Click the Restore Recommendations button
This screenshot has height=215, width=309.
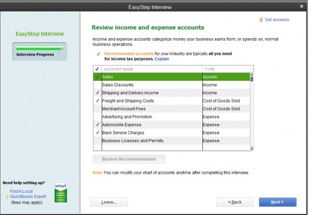pos(129,159)
